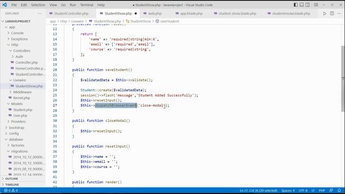Change indentation via Spaces: 4
Screen dimensions: 345x194
coord(288,190)
